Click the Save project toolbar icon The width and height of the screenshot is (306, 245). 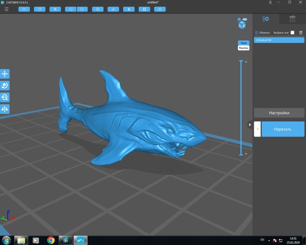coord(40,9)
